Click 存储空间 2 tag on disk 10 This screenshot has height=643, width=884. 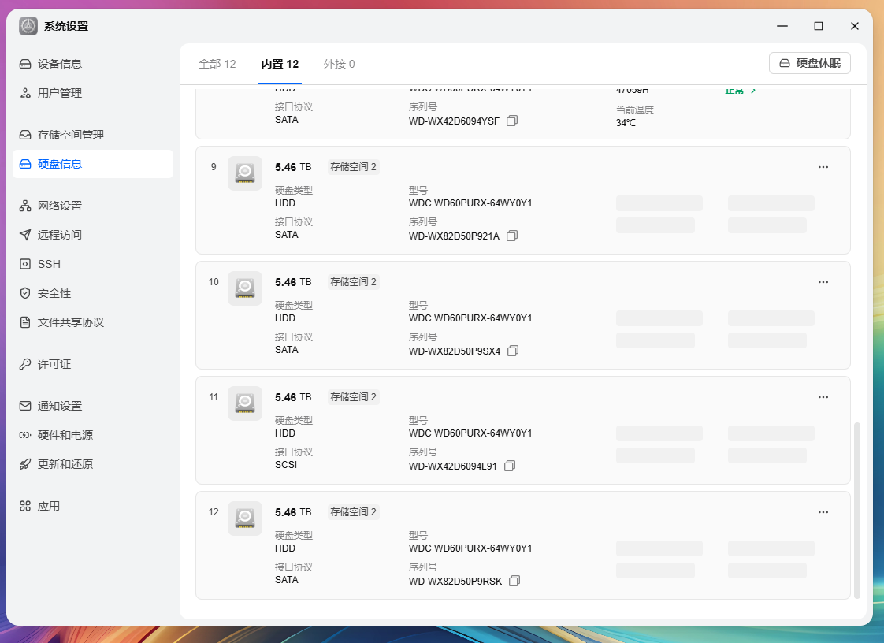pos(354,282)
